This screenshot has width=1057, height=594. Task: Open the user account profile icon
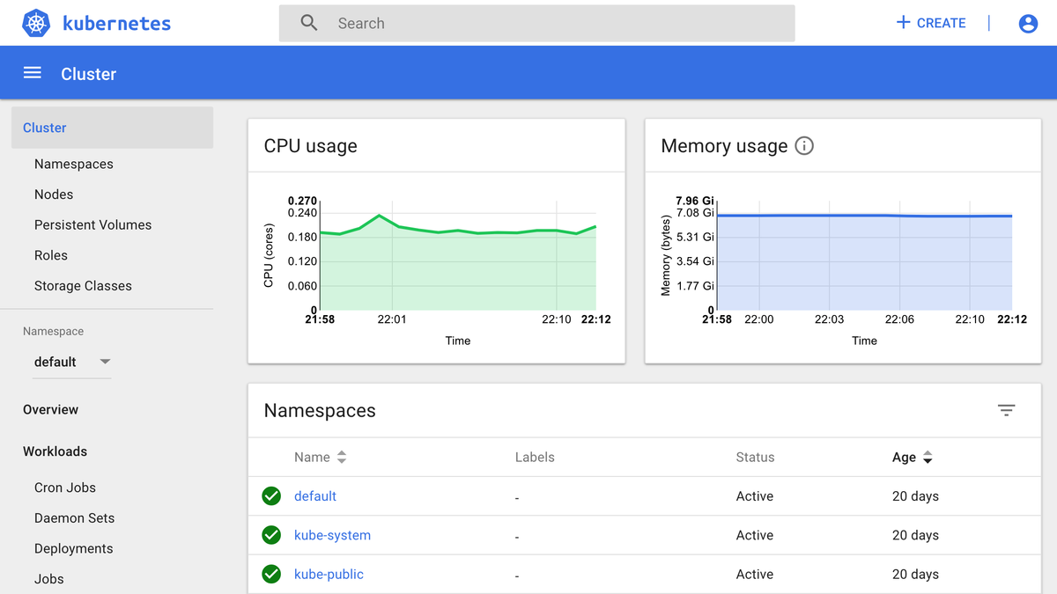[1028, 24]
